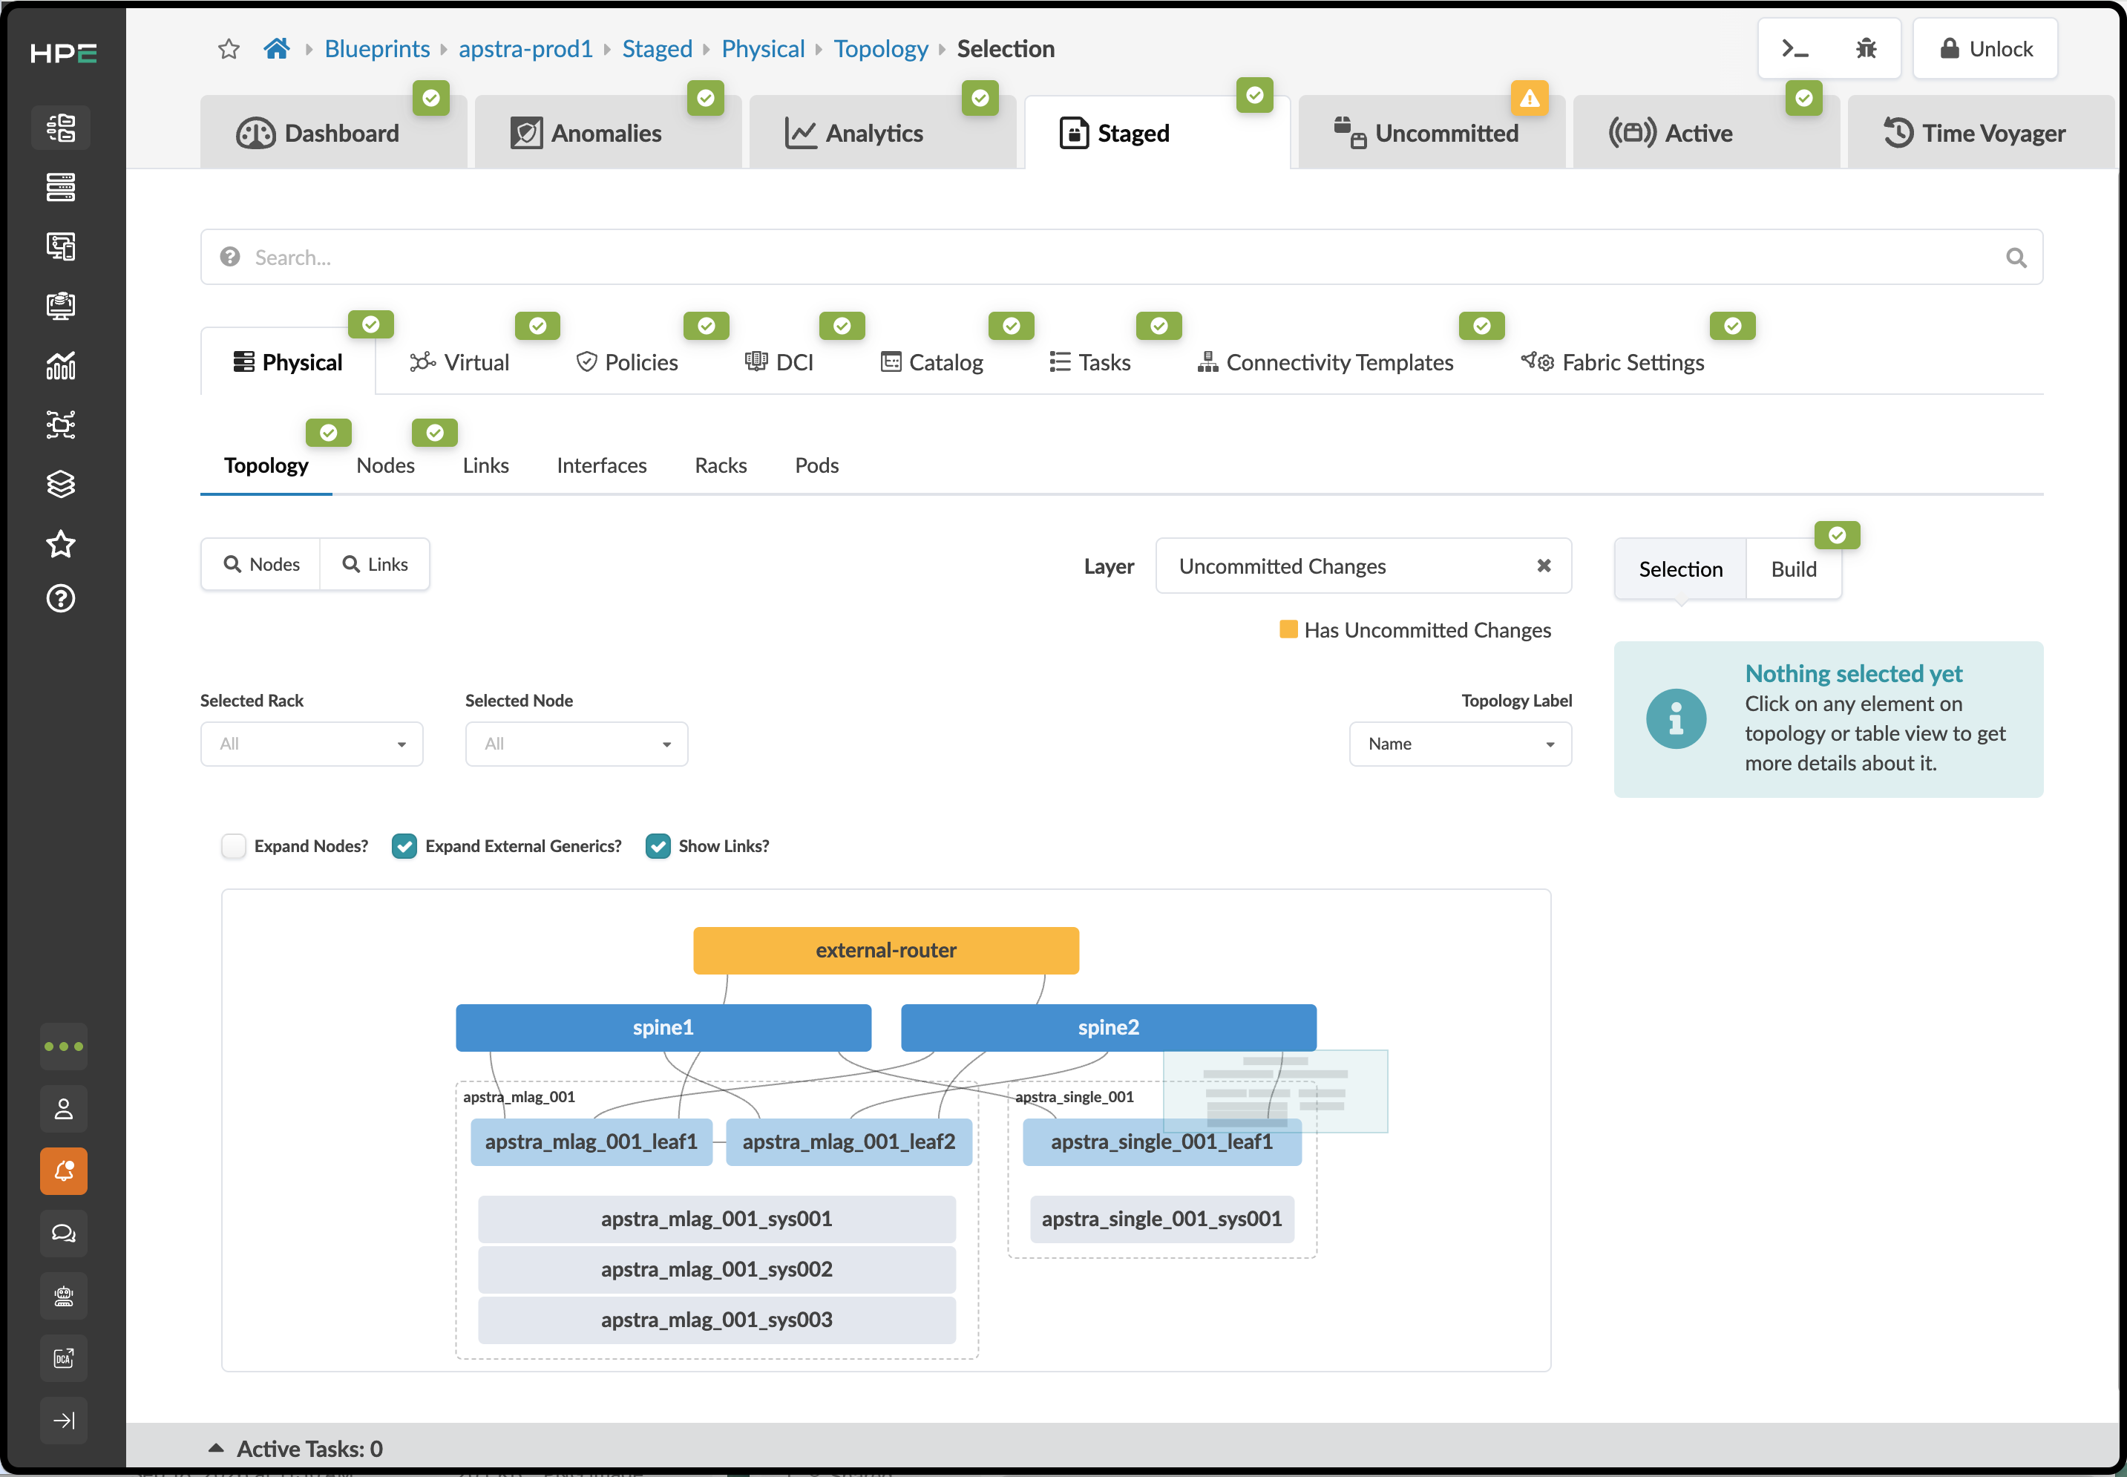
Task: Click the search help question icon
Action: (x=230, y=256)
